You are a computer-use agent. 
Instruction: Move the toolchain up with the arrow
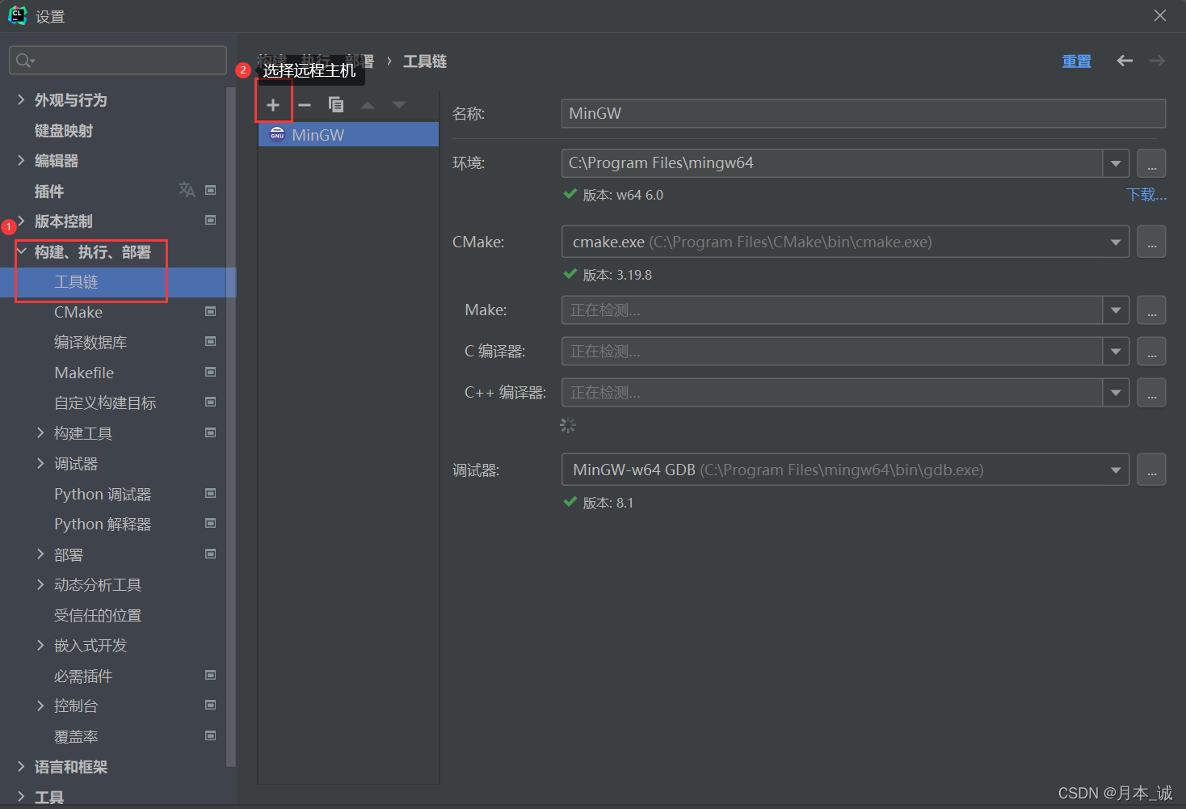tap(368, 105)
